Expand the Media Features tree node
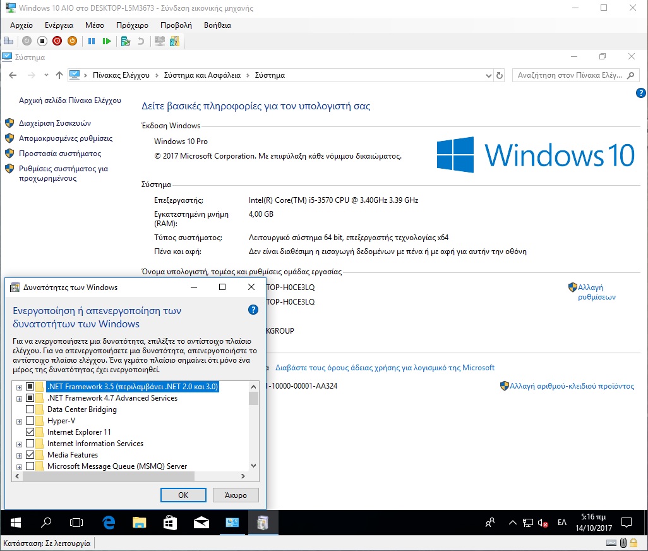The height and width of the screenshot is (551, 648). click(19, 456)
